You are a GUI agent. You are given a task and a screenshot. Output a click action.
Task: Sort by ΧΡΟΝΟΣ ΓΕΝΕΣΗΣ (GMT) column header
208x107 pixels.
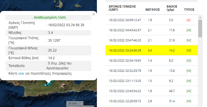point(122,8)
